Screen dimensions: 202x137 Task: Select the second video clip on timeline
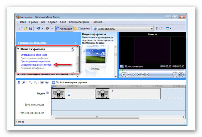tap(128, 93)
